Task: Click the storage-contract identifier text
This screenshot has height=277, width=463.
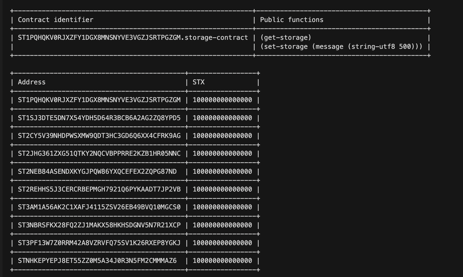Action: point(133,38)
